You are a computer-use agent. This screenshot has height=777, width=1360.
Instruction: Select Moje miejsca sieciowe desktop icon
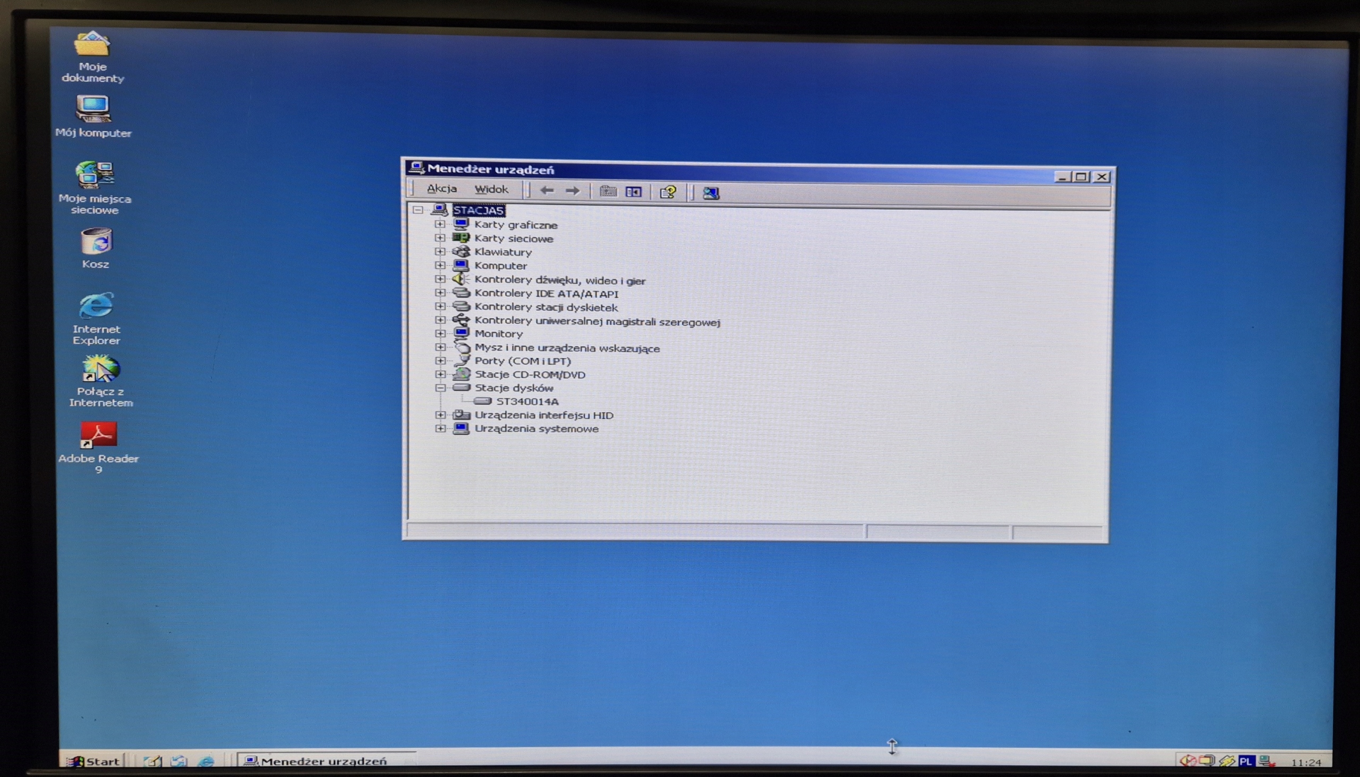[x=95, y=188]
